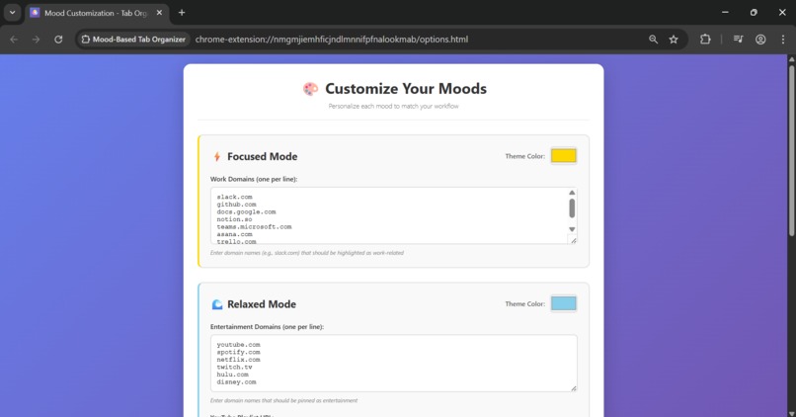
Task: Click the slack.com line
Action: point(234,197)
